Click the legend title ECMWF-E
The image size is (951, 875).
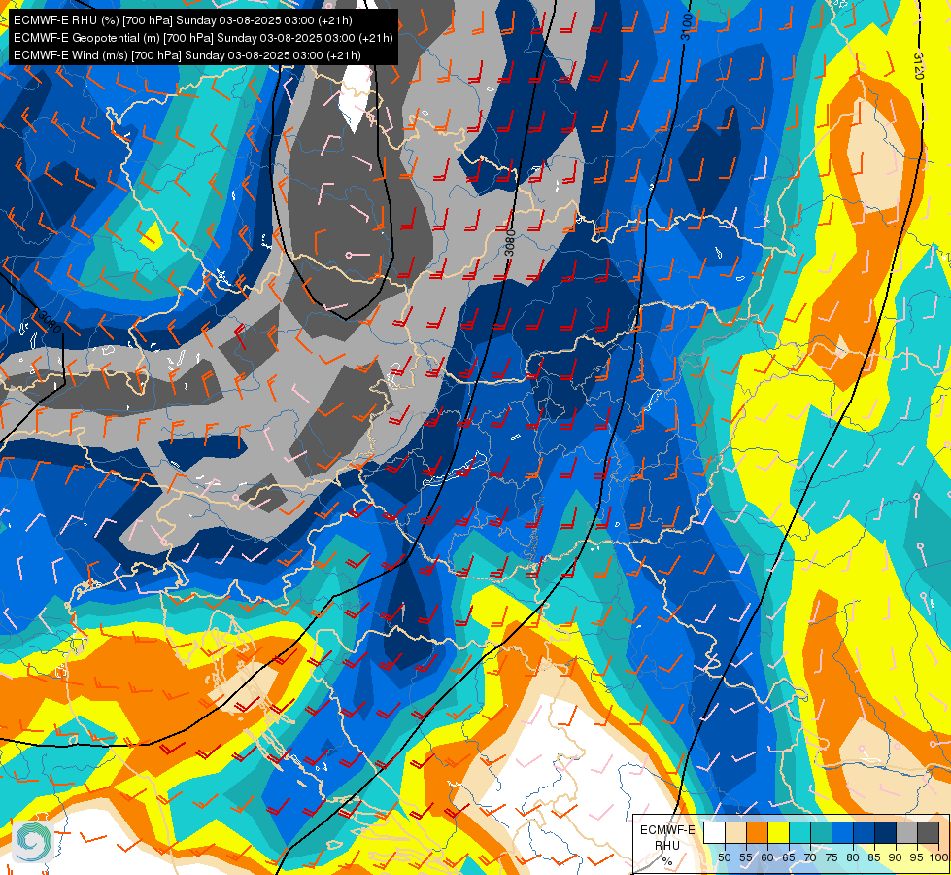coord(667,830)
